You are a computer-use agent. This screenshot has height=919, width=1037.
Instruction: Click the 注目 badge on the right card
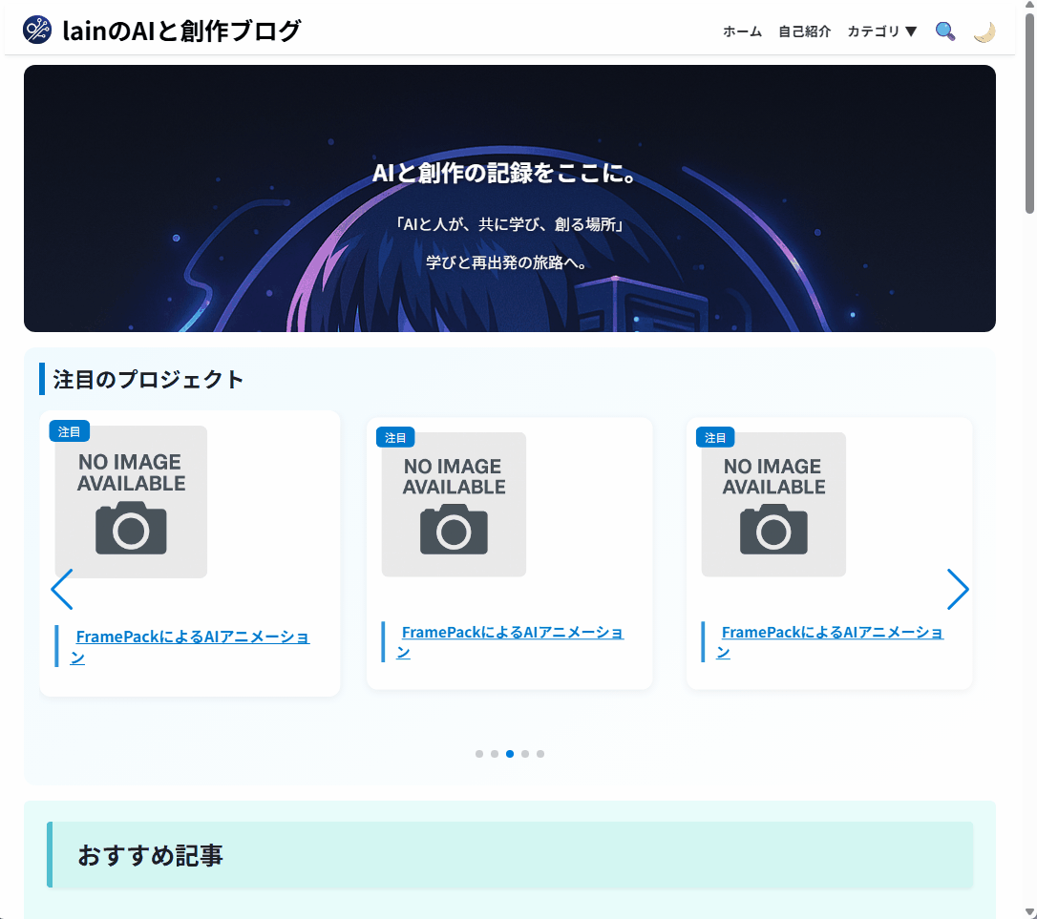[715, 438]
